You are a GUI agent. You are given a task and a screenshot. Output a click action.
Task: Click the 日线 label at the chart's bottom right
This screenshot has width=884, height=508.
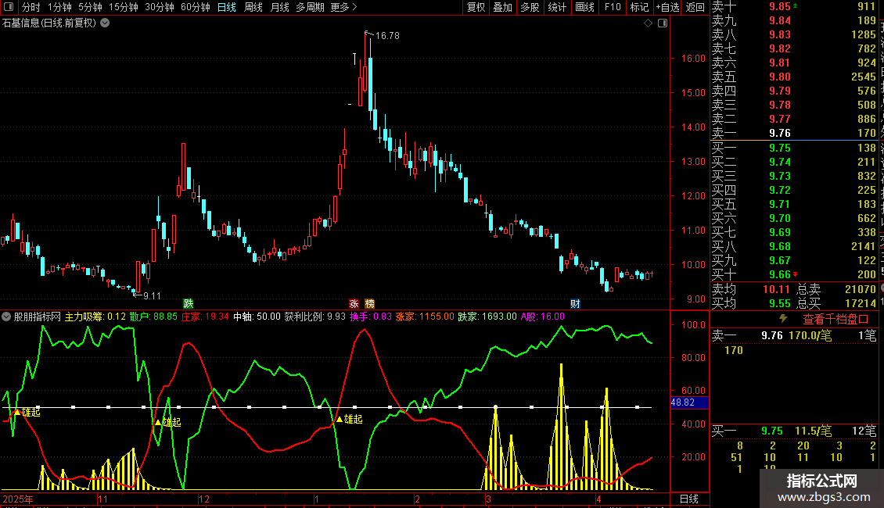pyautogui.click(x=689, y=499)
